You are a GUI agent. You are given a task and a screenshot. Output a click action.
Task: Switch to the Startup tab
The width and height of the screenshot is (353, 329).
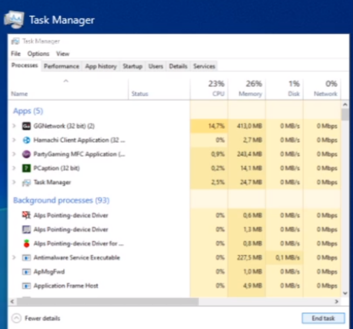point(133,66)
